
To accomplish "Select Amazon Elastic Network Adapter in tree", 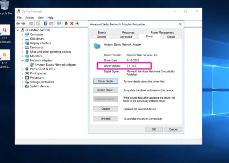I will [x=55, y=65].
